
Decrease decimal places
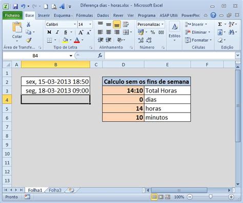pos(149,40)
